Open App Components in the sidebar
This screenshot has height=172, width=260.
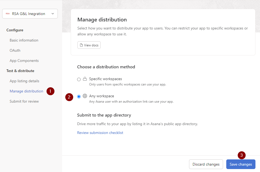[24, 61]
